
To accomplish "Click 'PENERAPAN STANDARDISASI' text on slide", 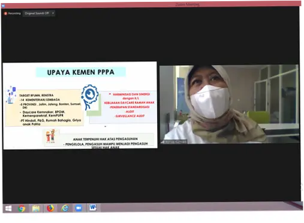I will pyautogui.click(x=130, y=107).
